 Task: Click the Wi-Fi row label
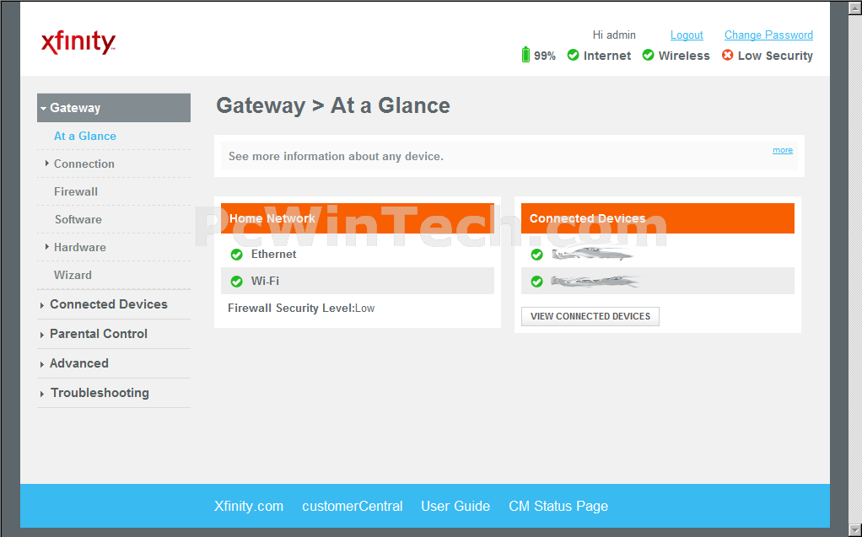click(265, 282)
